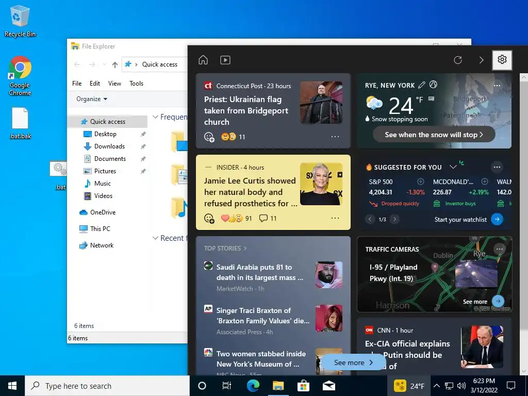Select Desktop in navigation pane
The image size is (528, 396).
(105, 134)
